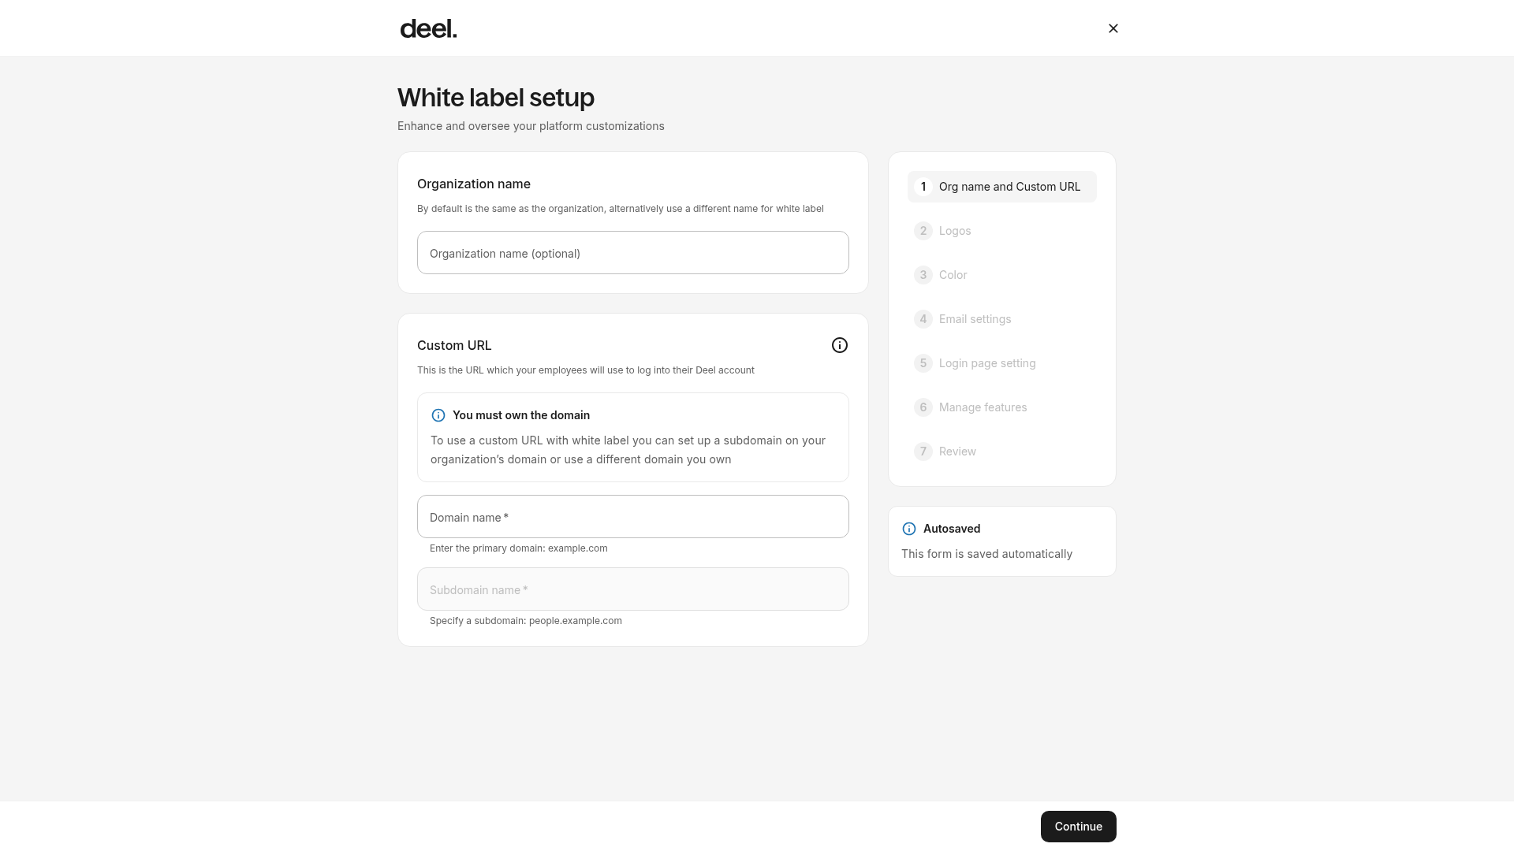
Task: Close the white label setup
Action: tap(1113, 28)
